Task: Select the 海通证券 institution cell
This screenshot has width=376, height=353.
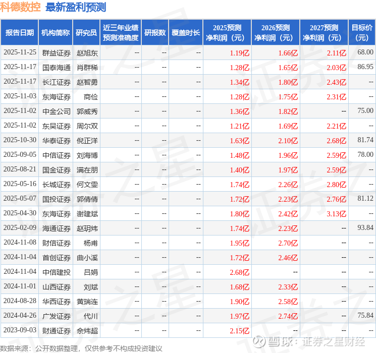Action: point(57,228)
